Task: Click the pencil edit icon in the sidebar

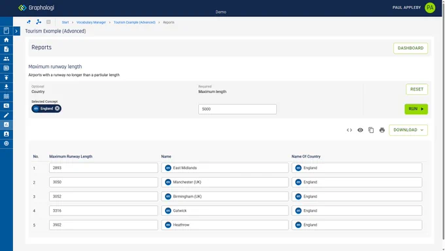Action: coord(7,115)
